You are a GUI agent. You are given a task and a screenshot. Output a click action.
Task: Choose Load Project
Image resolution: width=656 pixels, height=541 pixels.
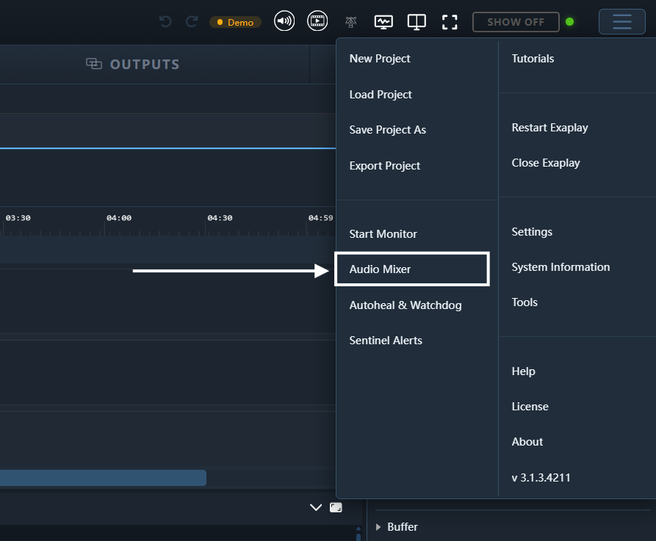(x=381, y=95)
